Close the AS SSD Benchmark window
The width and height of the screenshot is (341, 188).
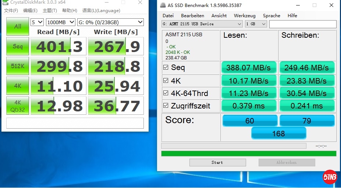(331, 5)
